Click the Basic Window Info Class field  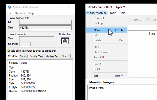coord(45,28)
